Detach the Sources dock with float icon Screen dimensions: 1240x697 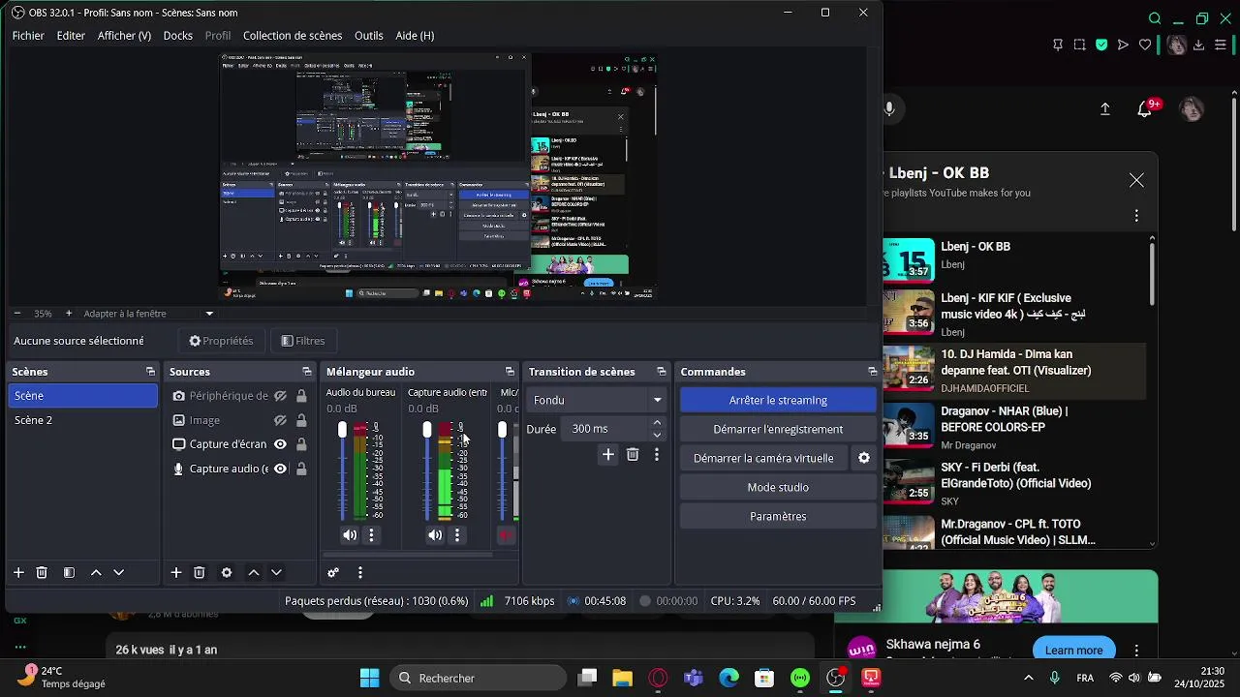(x=308, y=372)
